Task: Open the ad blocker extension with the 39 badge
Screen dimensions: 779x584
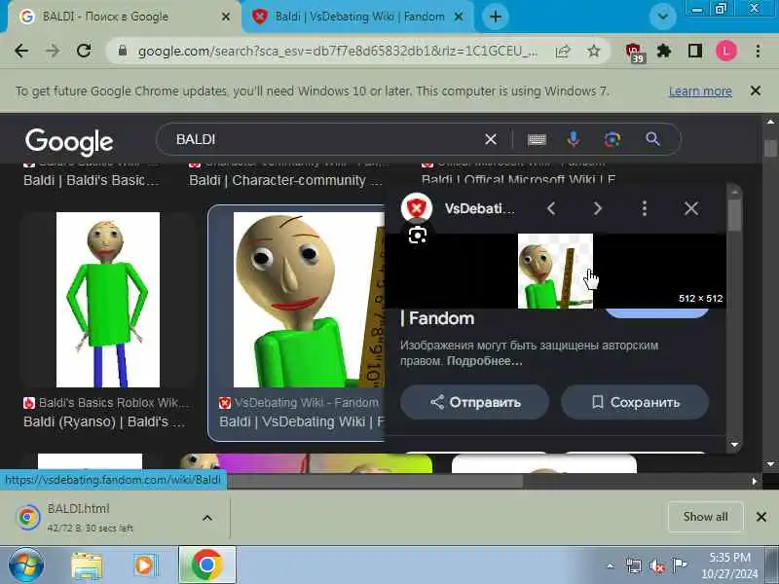Action: coord(634,53)
